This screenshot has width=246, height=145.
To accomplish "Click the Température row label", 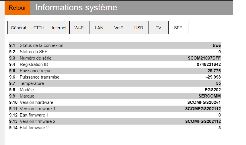I will click(x=32, y=83).
